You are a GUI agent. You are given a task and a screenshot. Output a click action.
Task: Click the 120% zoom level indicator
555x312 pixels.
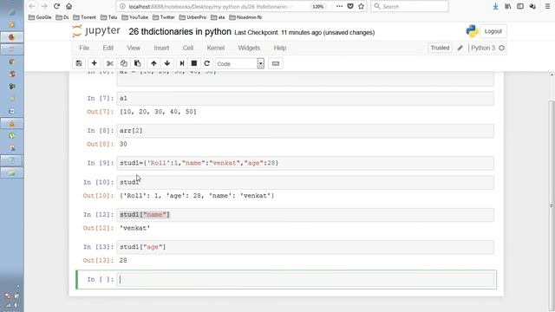[x=318, y=6]
